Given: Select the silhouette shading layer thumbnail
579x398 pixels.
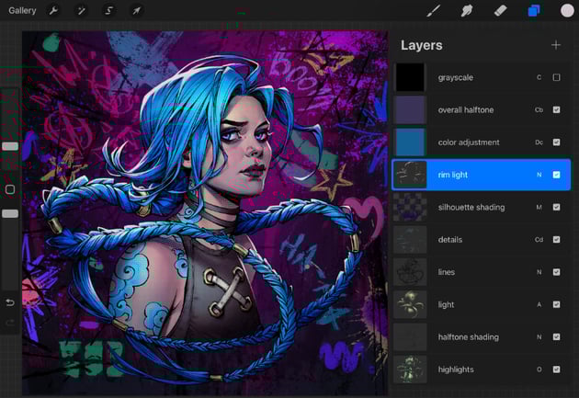Looking at the screenshot, I should coord(410,207).
